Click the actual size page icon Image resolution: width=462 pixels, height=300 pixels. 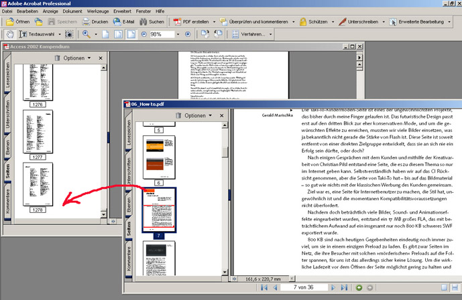(x=105, y=34)
